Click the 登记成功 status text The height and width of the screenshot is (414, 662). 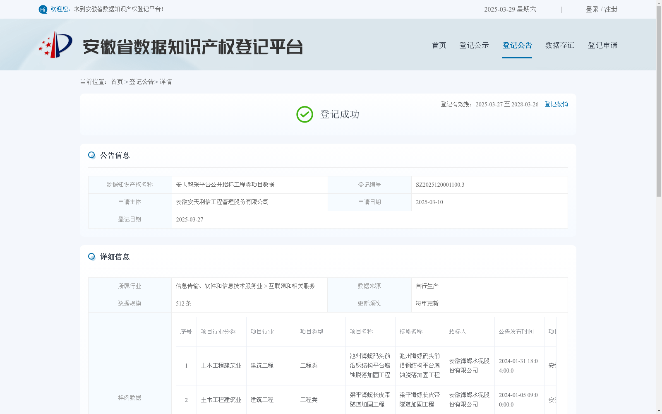coord(340,114)
